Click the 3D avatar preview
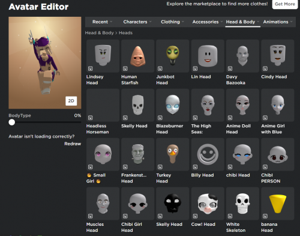Image resolution: width=300 pixels, height=236 pixels. coord(45,63)
